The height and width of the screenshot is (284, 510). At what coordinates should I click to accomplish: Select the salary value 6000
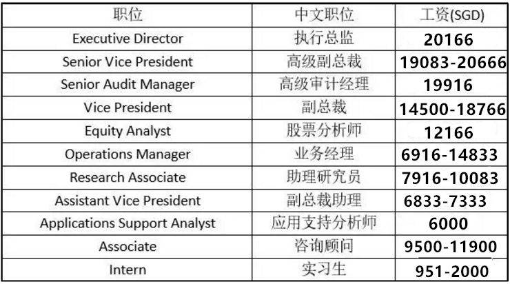pyautogui.click(x=448, y=224)
